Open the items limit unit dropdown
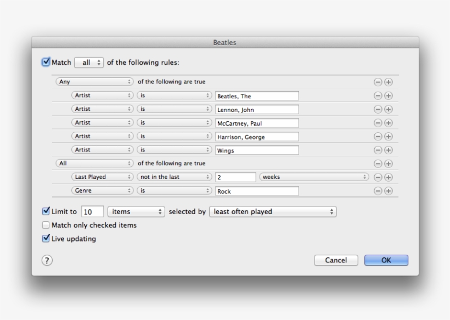 click(136, 212)
